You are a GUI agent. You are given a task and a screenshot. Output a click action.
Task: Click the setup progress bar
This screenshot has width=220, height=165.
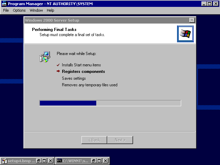[x=110, y=103]
